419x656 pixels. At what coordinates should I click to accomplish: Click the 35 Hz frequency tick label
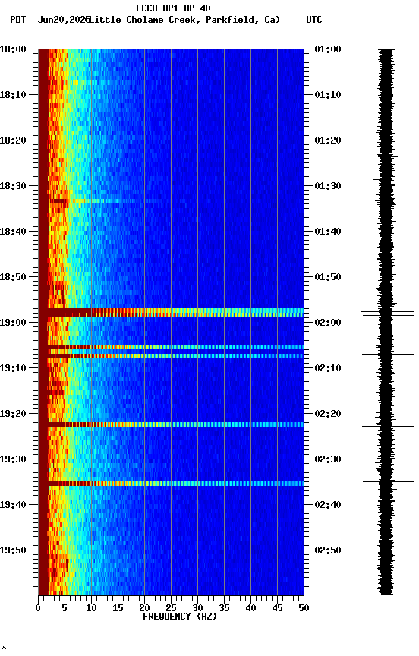[x=224, y=608]
